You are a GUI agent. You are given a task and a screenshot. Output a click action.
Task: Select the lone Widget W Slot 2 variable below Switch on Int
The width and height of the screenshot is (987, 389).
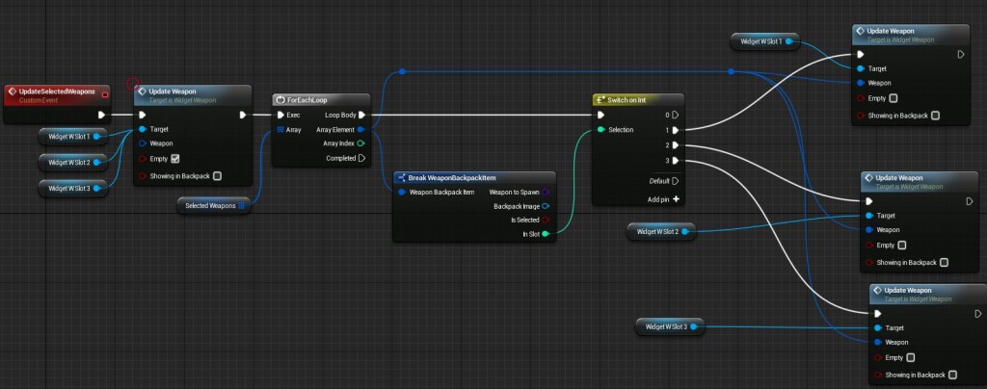(661, 231)
